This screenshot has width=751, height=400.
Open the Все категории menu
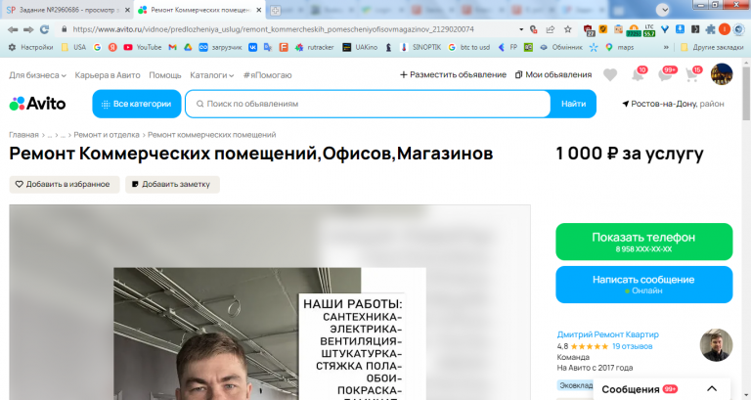pos(137,104)
